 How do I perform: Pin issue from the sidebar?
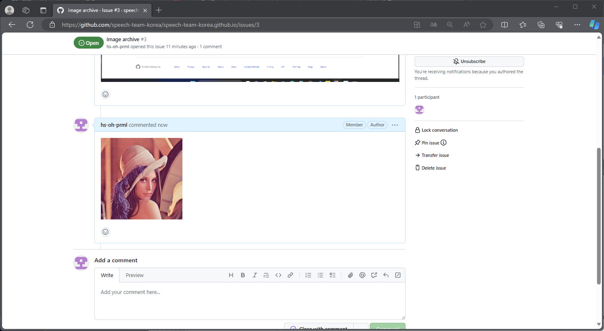[x=427, y=143]
